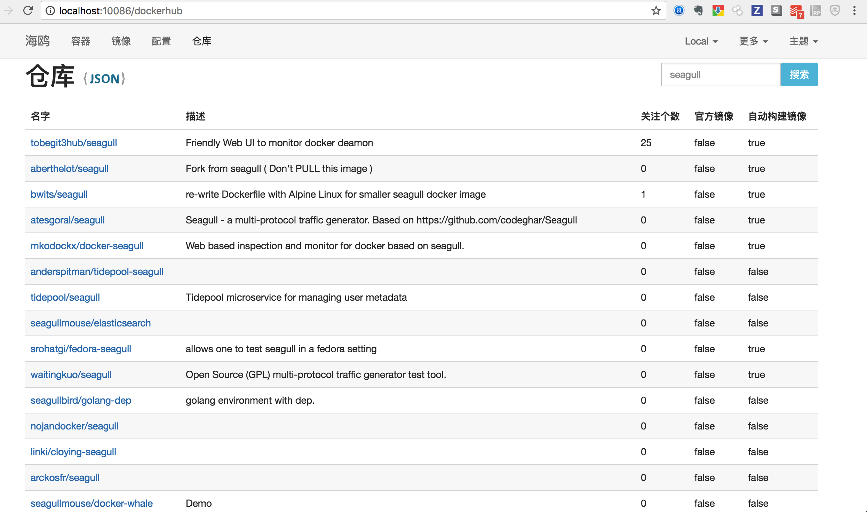Switch to the 镜像 nav tab
This screenshot has height=513, width=867.
coord(121,41)
